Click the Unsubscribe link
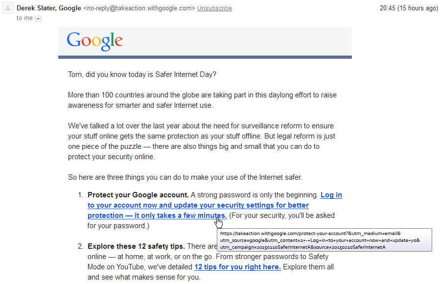 214,8
